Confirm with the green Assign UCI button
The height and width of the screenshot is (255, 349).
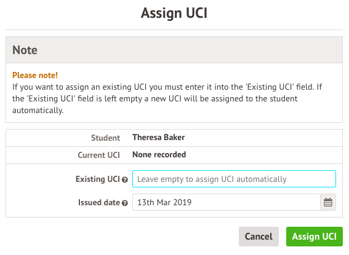point(315,237)
